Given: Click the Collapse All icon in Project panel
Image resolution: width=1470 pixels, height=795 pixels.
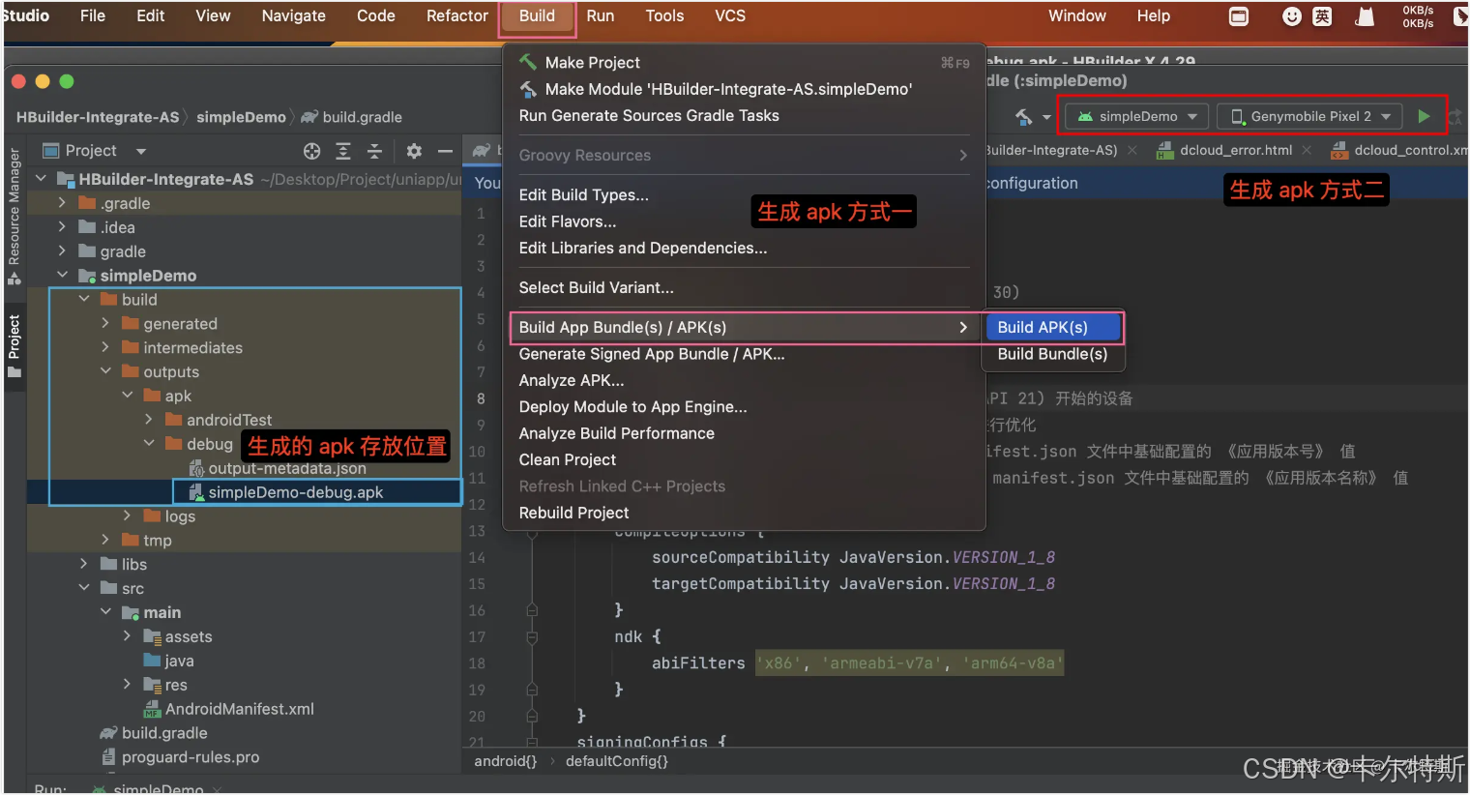Looking at the screenshot, I should point(374,151).
